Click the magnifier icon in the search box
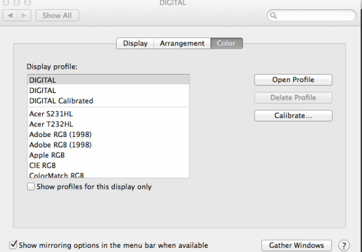The image size is (362, 252). 274,16
